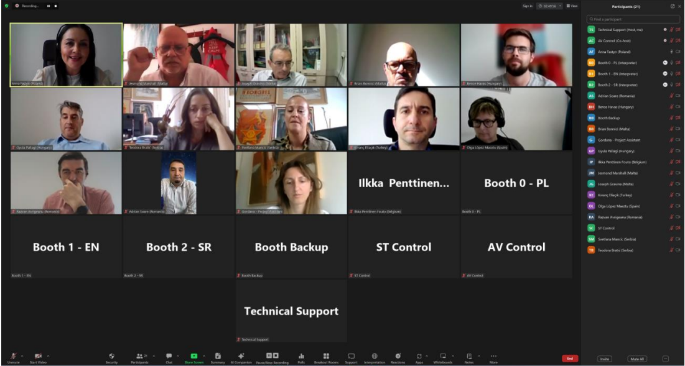The width and height of the screenshot is (685, 366).
Task: Open the Polls icon
Action: tap(301, 356)
